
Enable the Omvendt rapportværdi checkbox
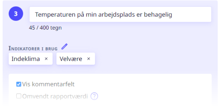[19, 96]
